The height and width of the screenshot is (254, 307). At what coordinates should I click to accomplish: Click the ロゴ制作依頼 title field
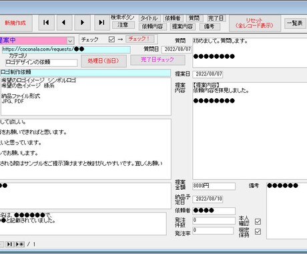click(85, 73)
